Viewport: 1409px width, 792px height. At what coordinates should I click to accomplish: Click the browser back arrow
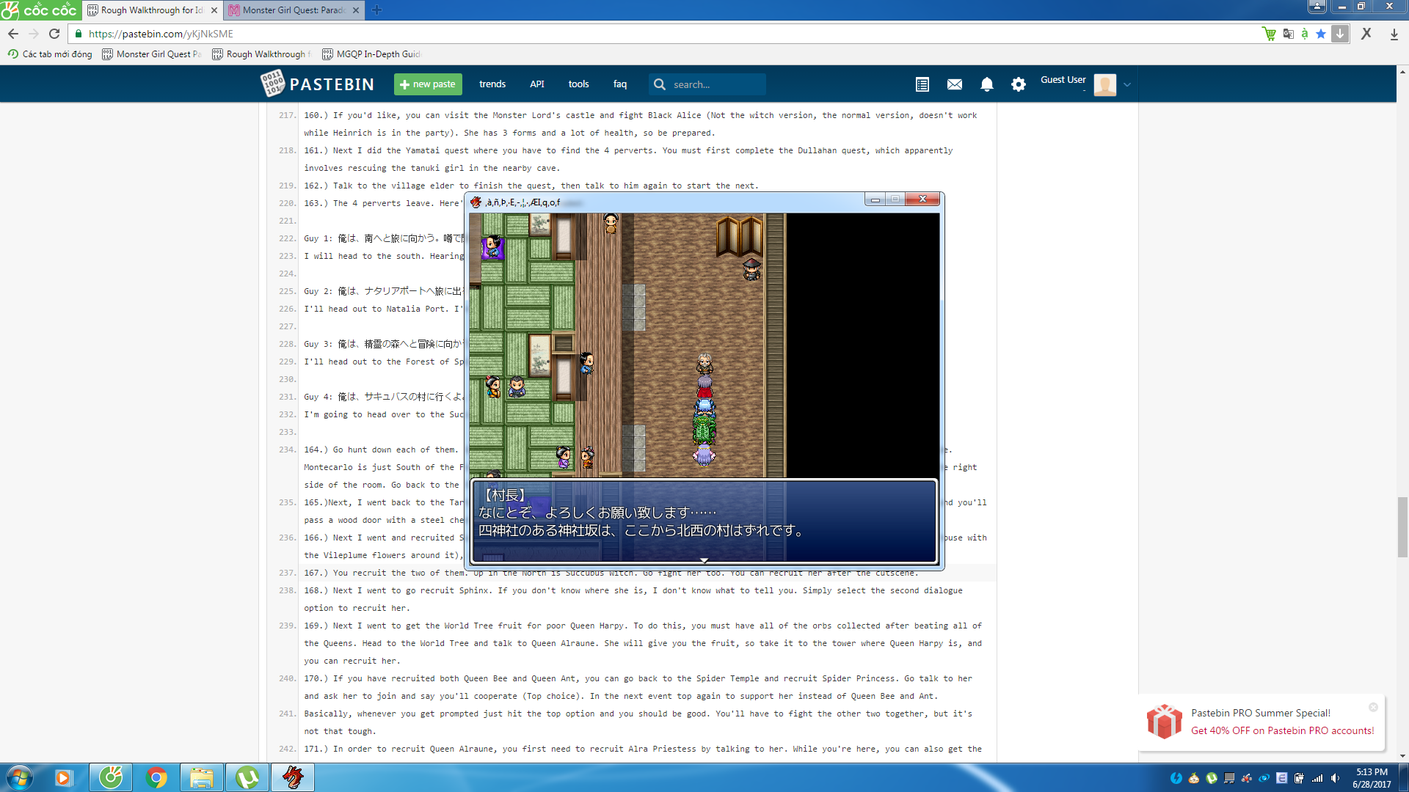[x=13, y=34]
